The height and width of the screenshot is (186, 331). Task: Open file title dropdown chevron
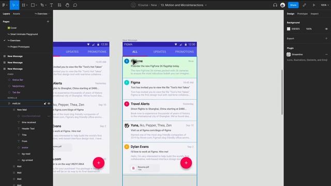coord(206,5)
